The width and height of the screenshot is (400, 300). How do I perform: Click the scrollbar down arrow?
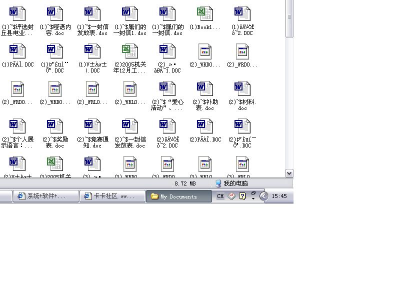(289, 173)
